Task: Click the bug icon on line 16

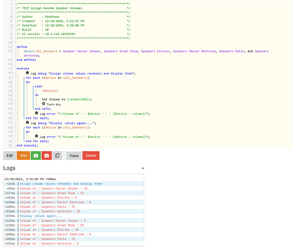Action: click(x=27, y=73)
